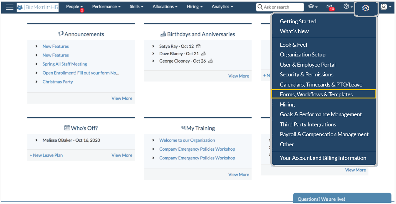396x204 pixels.
Task: Open the mail notifications envelope icon
Action: 329,7
